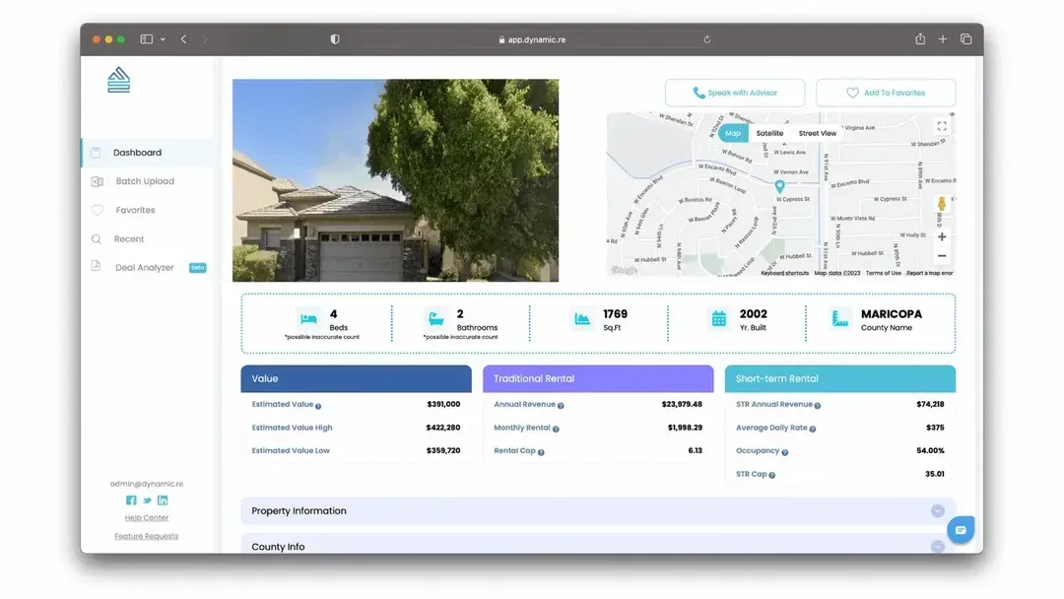Open the Twitter social icon
1064x599 pixels.
(x=147, y=500)
